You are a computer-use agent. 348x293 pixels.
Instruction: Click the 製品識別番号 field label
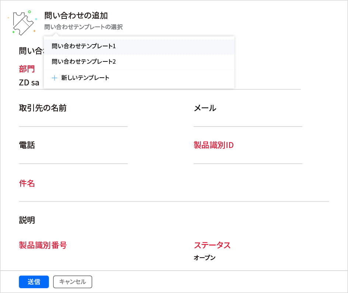[43, 245]
